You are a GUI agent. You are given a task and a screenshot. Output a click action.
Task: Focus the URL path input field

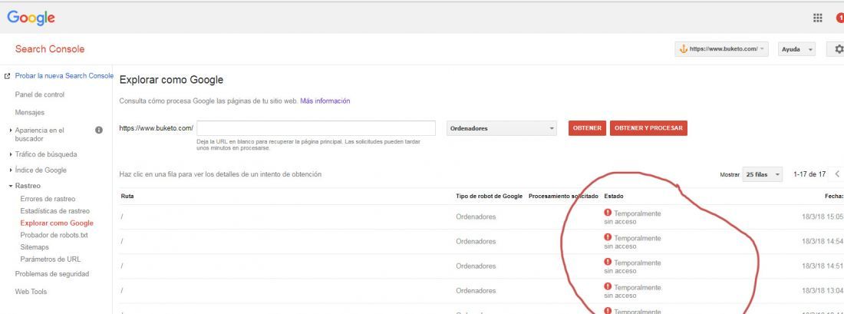tap(316, 128)
